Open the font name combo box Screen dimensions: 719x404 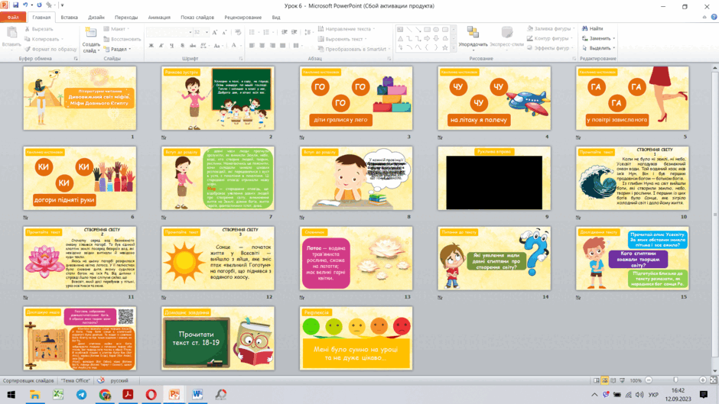click(x=169, y=32)
